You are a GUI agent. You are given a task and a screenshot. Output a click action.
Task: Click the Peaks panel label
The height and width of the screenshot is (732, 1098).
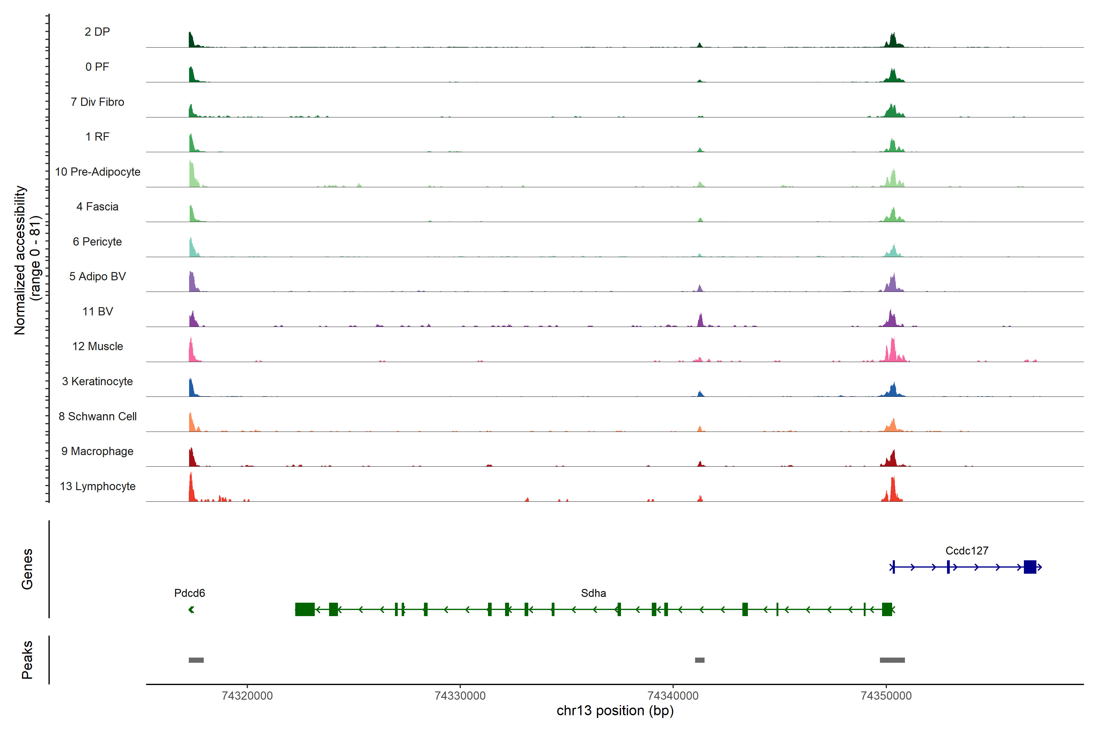tap(27, 660)
